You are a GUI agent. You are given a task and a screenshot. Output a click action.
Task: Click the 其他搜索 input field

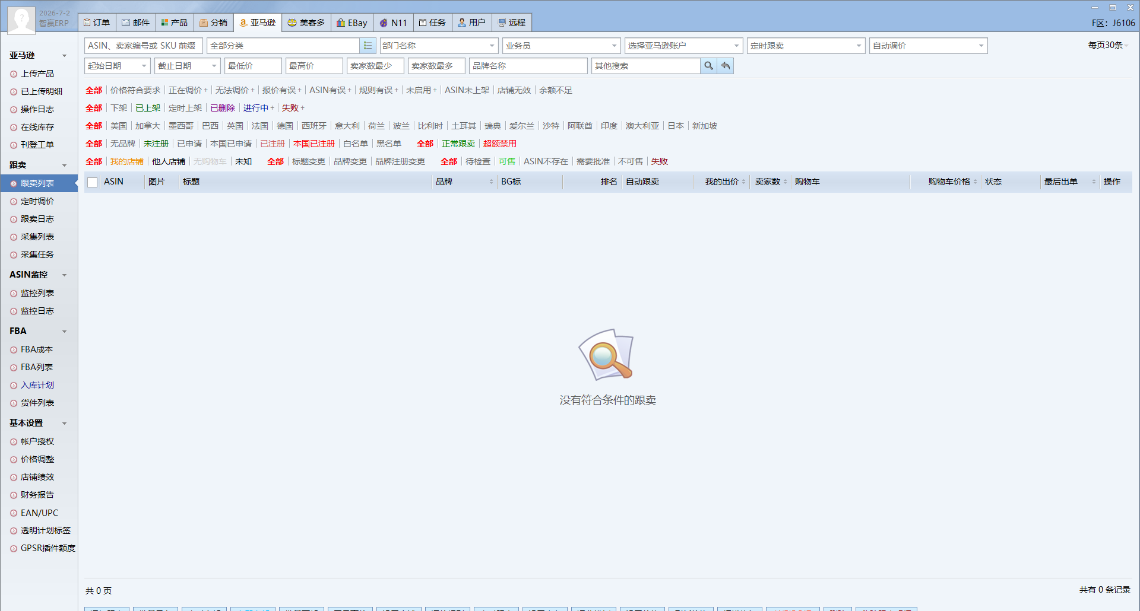click(x=646, y=66)
